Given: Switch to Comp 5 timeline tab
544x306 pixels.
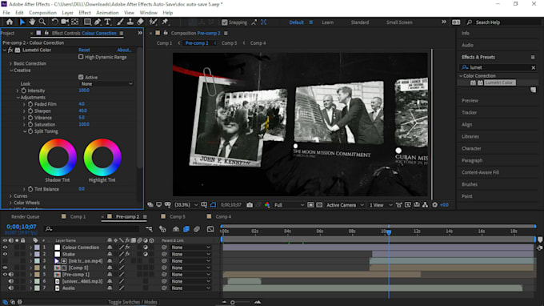Looking at the screenshot, I should coord(178,216).
